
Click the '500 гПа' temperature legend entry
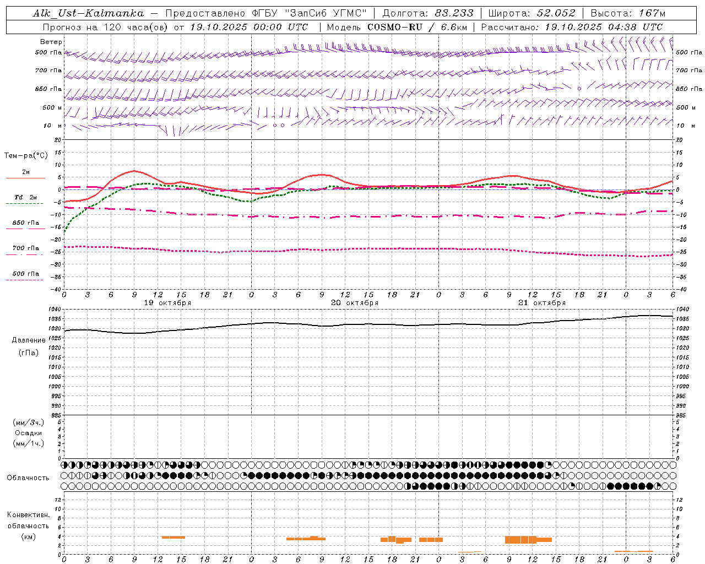[26, 274]
